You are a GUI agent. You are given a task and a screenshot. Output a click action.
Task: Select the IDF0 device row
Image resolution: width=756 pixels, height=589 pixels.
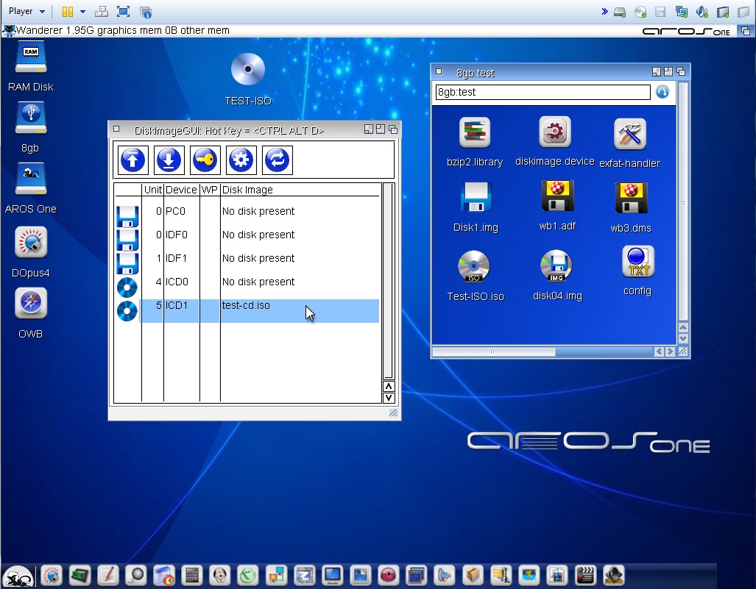259,235
